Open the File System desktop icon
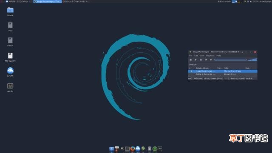 pyautogui.click(x=10, y=56)
